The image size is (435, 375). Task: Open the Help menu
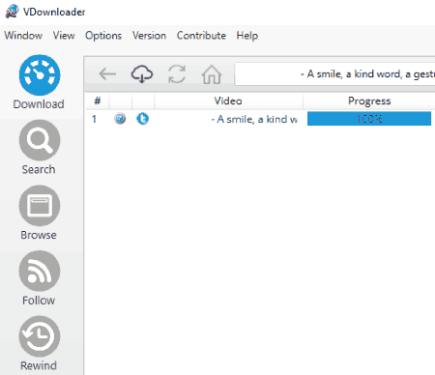coord(247,36)
